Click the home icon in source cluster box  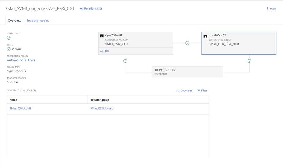(x=102, y=51)
